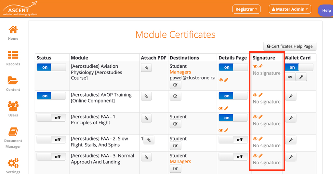The height and width of the screenshot is (174, 333).
Task: Preview signature eye for FAA 1 row
Action: (255, 117)
